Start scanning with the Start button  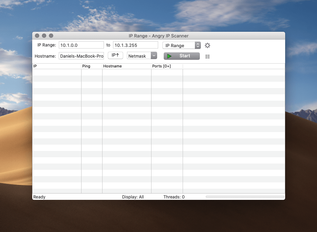pyautogui.click(x=182, y=56)
